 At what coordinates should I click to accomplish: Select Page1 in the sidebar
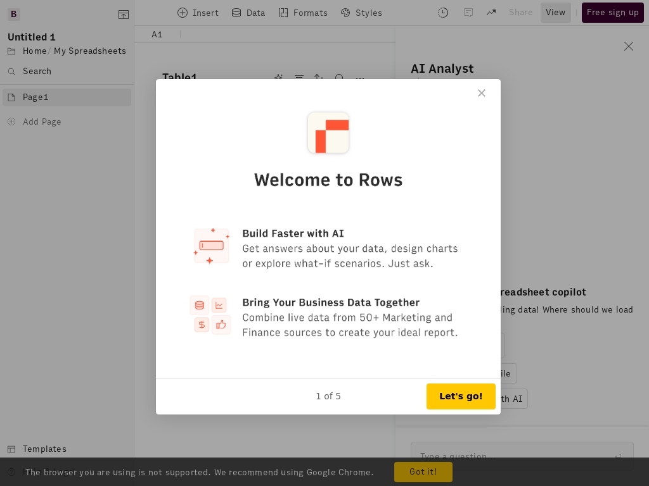(67, 97)
